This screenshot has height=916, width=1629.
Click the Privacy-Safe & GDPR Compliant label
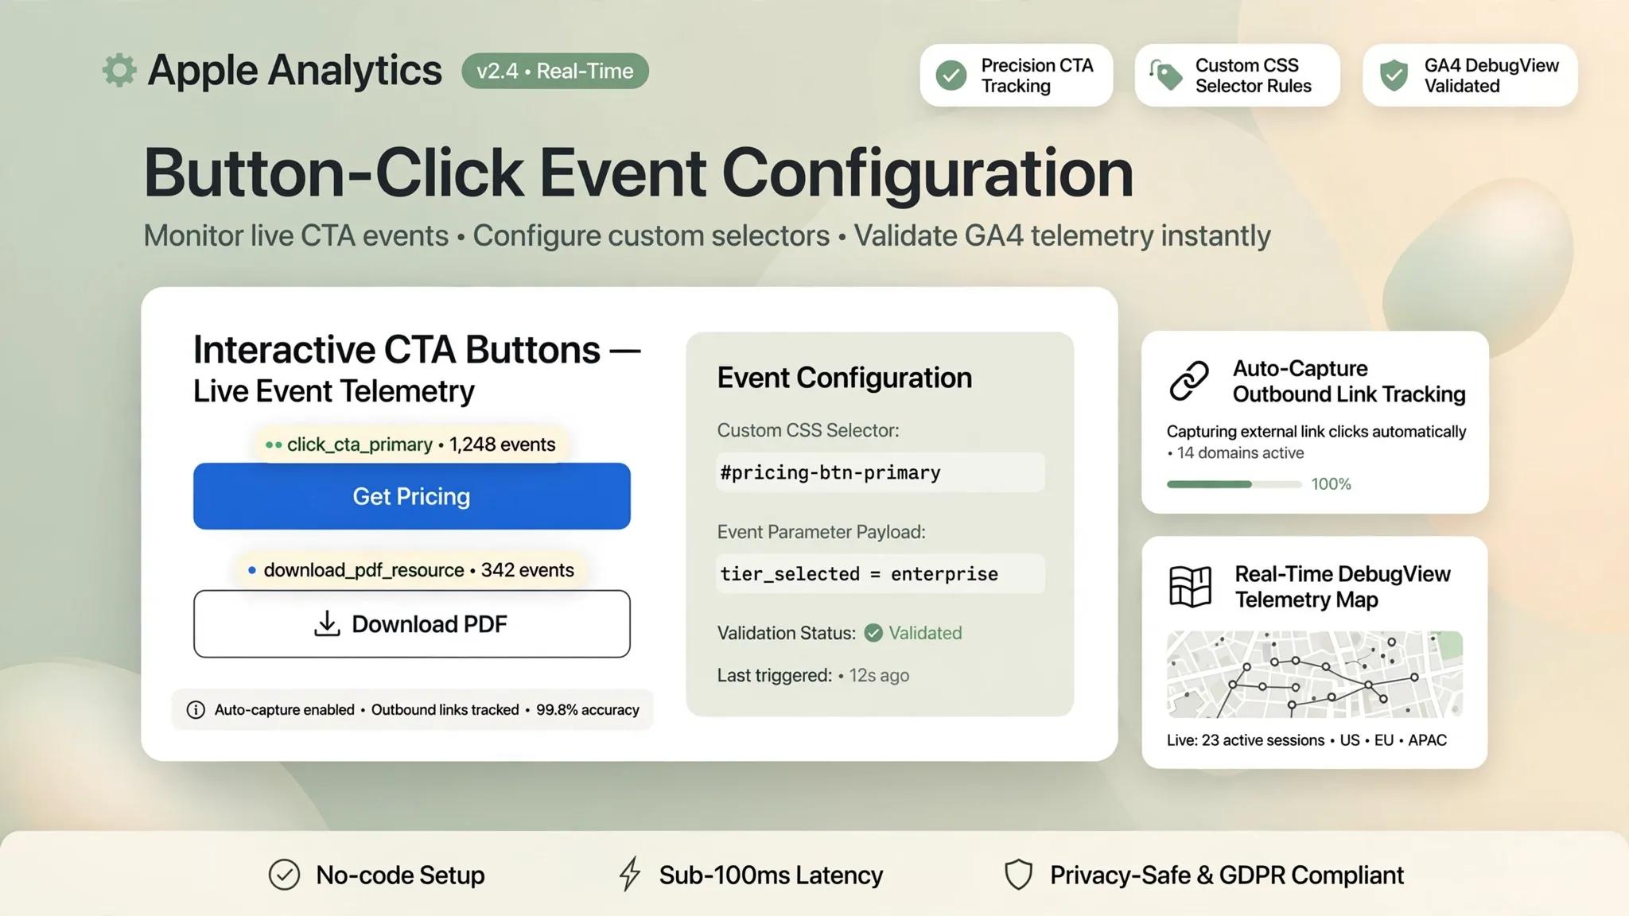(x=1227, y=875)
